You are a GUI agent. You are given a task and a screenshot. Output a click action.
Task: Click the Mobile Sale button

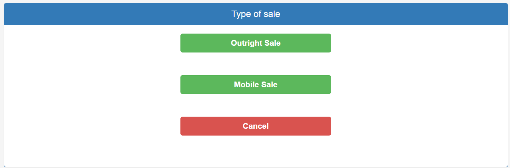pyautogui.click(x=256, y=85)
